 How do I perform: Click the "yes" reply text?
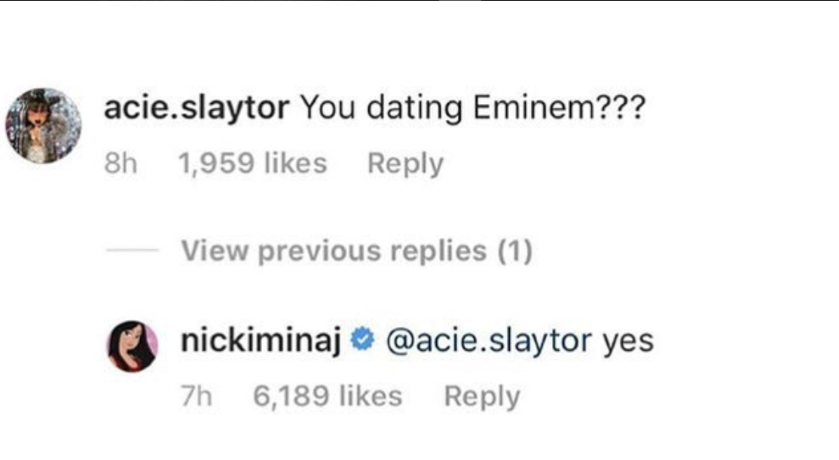tap(628, 342)
